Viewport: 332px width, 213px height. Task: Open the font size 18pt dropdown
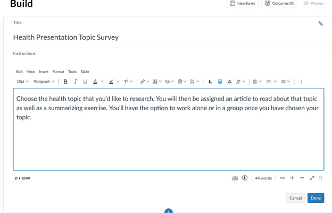click(22, 81)
